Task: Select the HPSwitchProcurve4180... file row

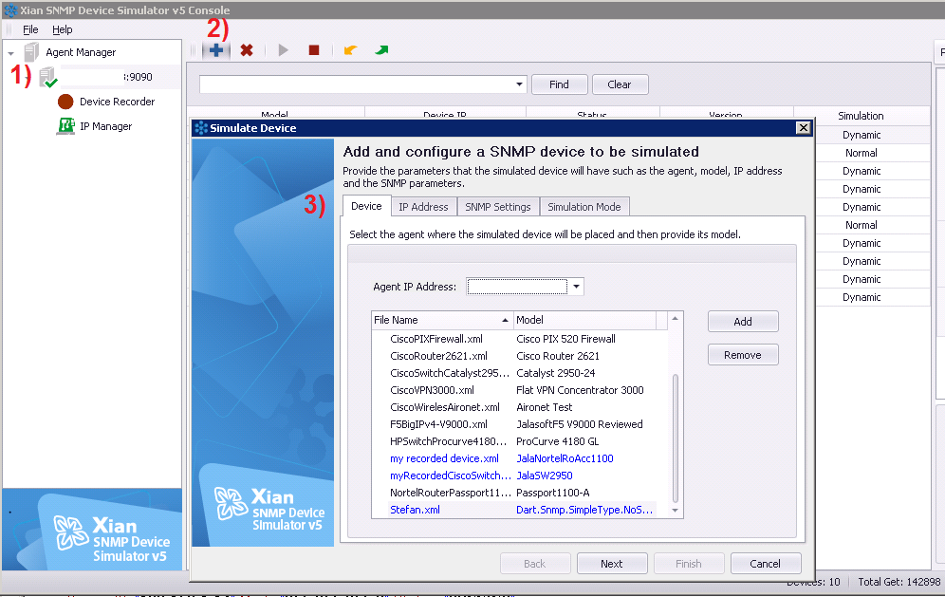Action: pyautogui.click(x=449, y=441)
